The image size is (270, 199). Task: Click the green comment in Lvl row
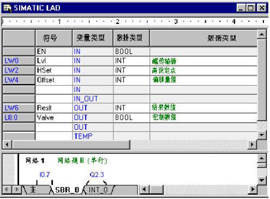pos(164,61)
